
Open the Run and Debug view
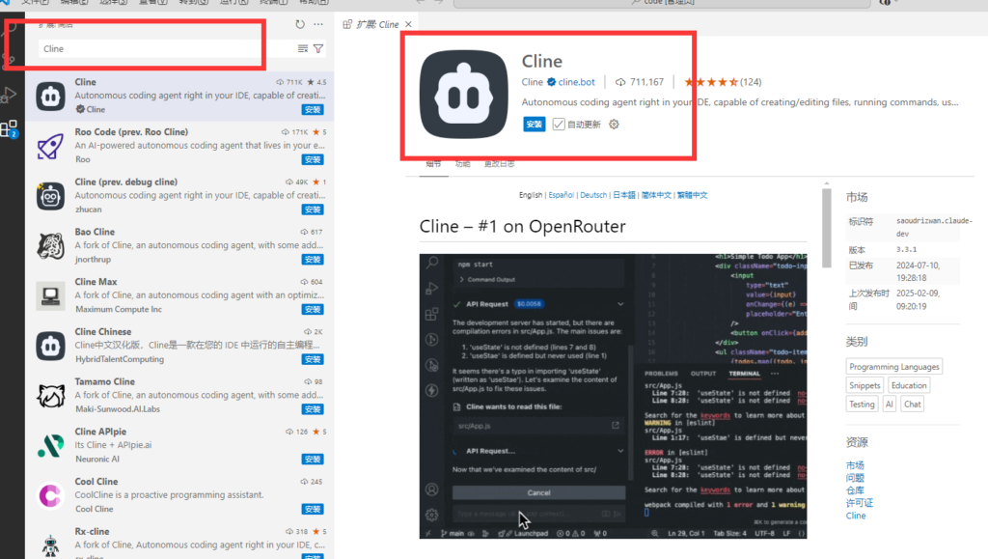pyautogui.click(x=9, y=95)
